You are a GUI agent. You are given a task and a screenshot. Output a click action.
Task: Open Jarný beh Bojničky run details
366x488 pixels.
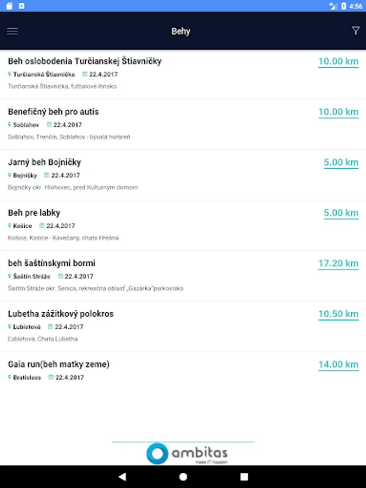coord(44,162)
